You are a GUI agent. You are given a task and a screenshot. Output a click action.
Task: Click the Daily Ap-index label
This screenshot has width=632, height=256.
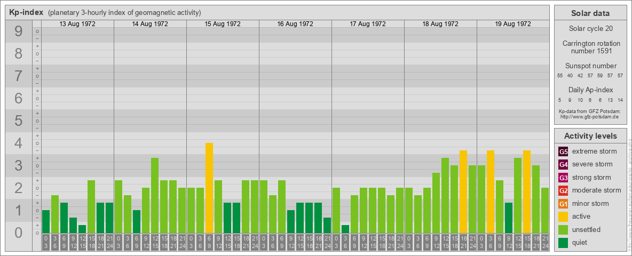(590, 90)
